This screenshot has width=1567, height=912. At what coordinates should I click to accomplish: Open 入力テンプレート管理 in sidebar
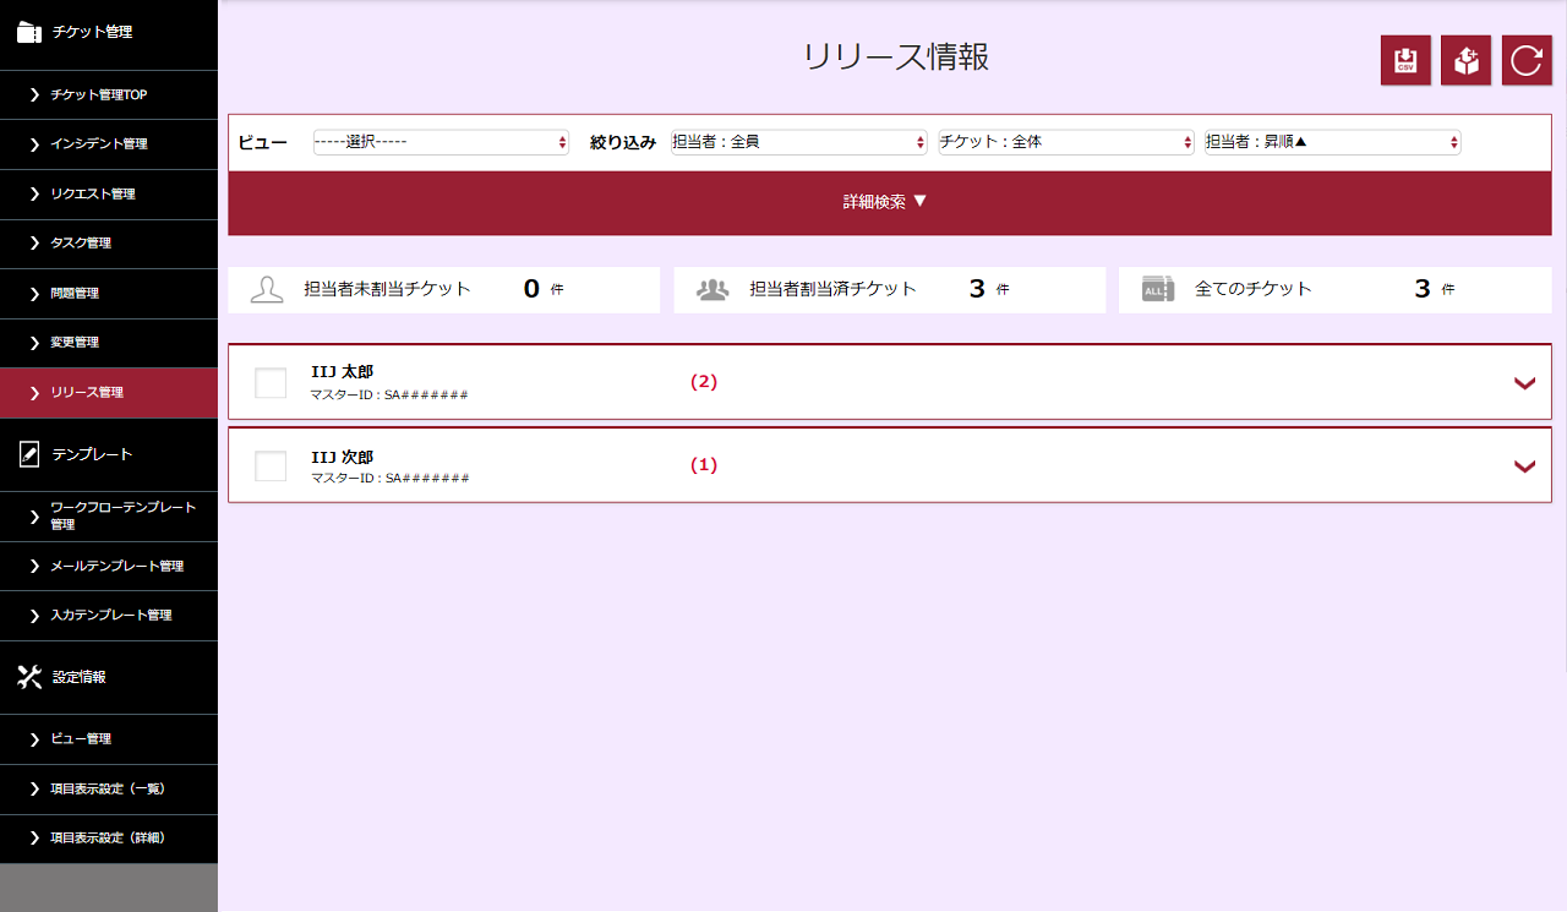109,615
